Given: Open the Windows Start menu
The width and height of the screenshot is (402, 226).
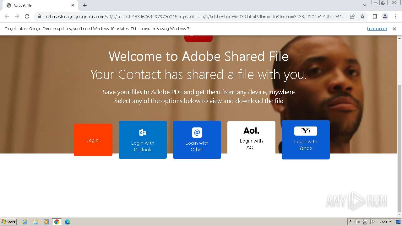Looking at the screenshot, I should 9,222.
